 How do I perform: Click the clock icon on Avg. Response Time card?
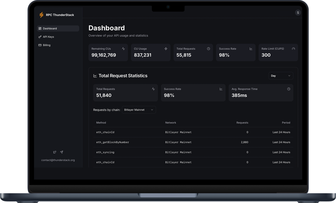[x=288, y=89]
